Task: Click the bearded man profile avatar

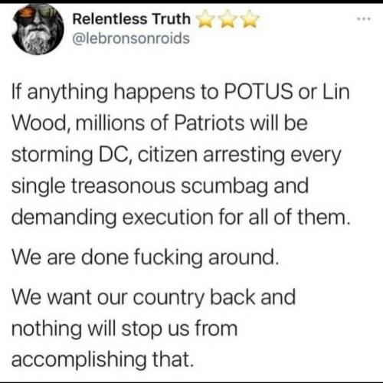Action: point(38,29)
